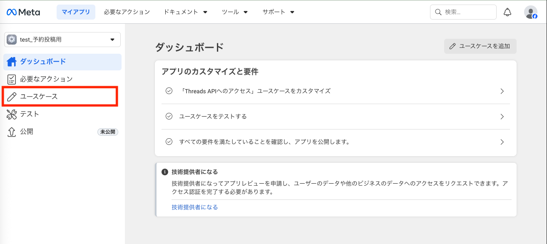Click the ユースケースを追加 button
This screenshot has height=244, width=547.
click(480, 46)
